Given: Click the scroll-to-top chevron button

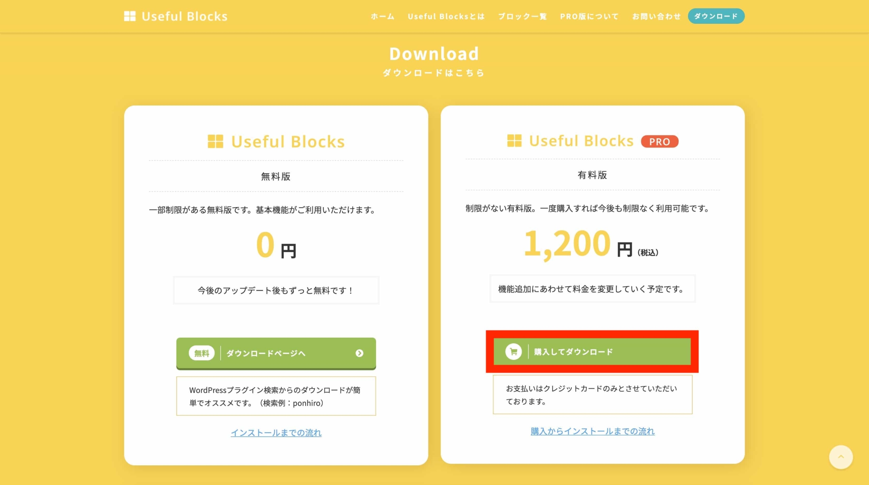Looking at the screenshot, I should point(841,457).
